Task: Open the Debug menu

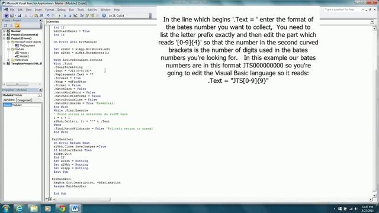Action: (61, 9)
